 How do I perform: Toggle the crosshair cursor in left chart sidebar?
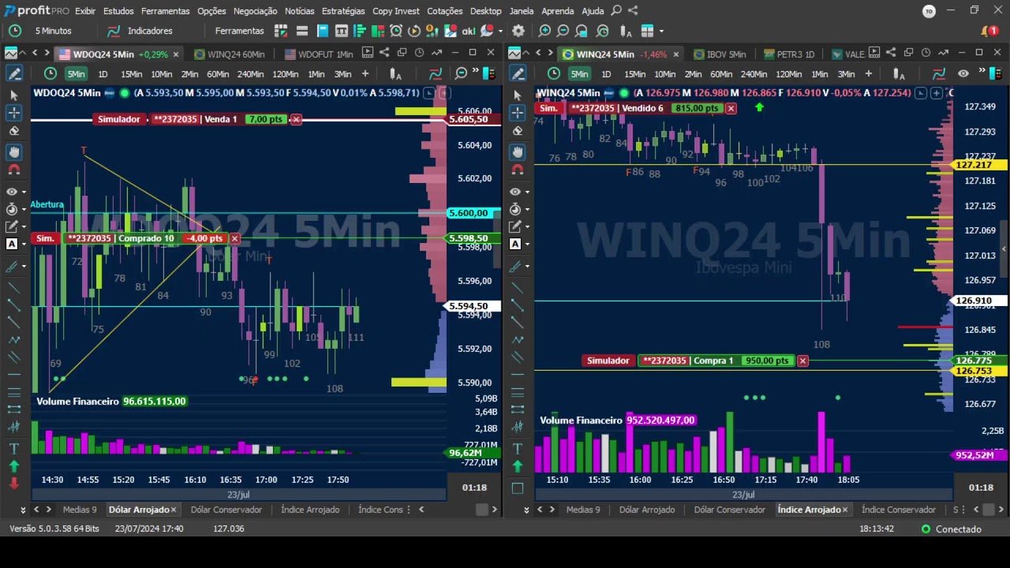click(13, 113)
